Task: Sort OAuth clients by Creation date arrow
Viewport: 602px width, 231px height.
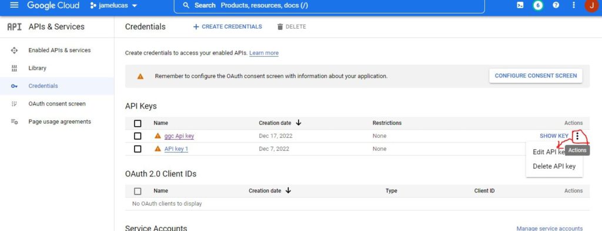Action: pos(288,191)
